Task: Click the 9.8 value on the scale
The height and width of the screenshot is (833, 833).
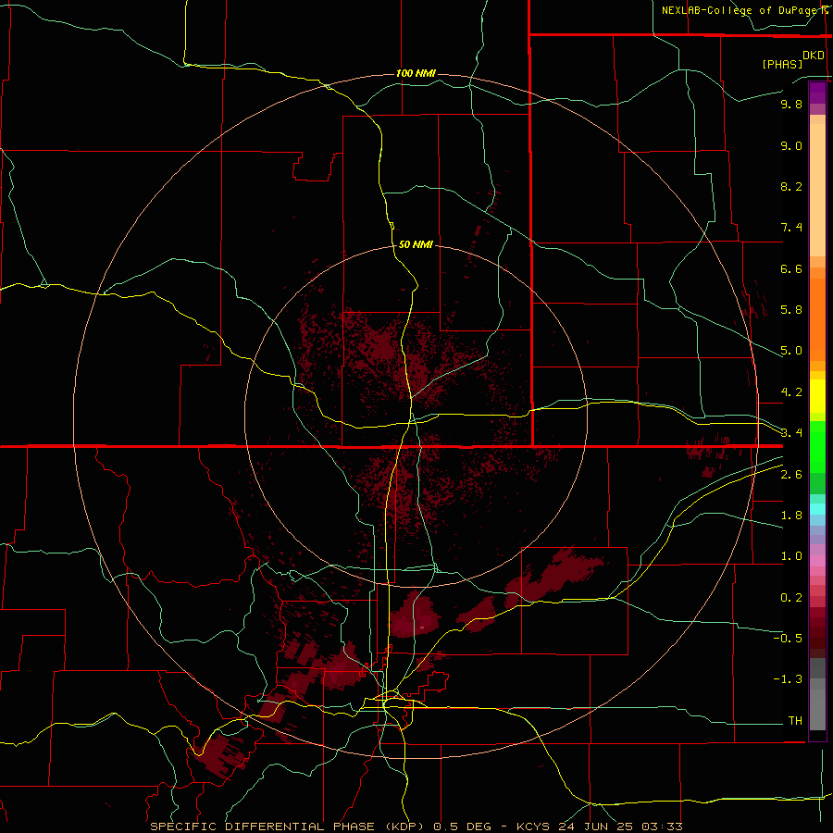Action: tap(791, 104)
